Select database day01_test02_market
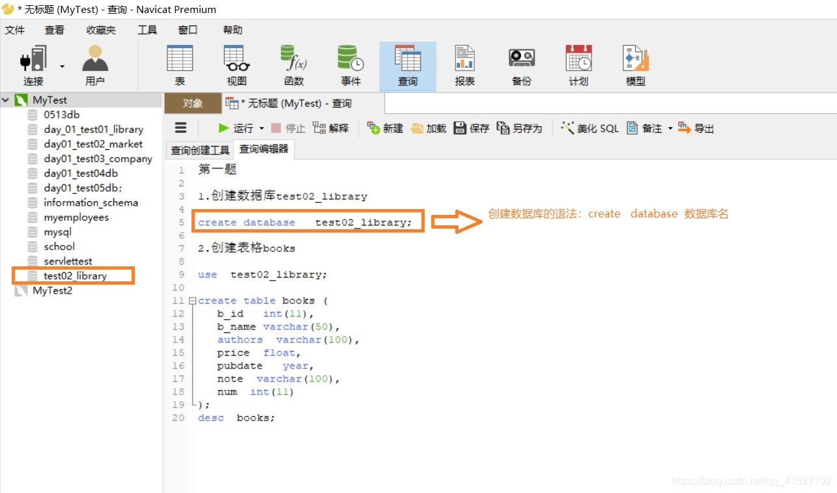Image resolution: width=837 pixels, height=493 pixels. coord(93,144)
